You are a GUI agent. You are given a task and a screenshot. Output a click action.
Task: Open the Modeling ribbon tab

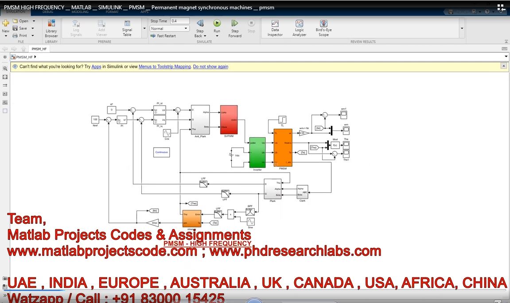point(80,12)
